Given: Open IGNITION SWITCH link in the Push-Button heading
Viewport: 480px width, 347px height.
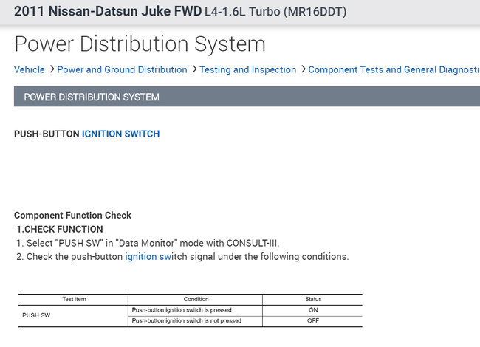Looking at the screenshot, I should point(120,134).
